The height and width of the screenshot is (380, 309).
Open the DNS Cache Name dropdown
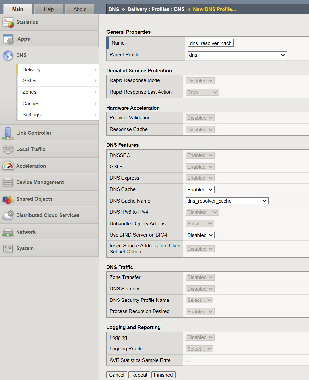pos(227,201)
